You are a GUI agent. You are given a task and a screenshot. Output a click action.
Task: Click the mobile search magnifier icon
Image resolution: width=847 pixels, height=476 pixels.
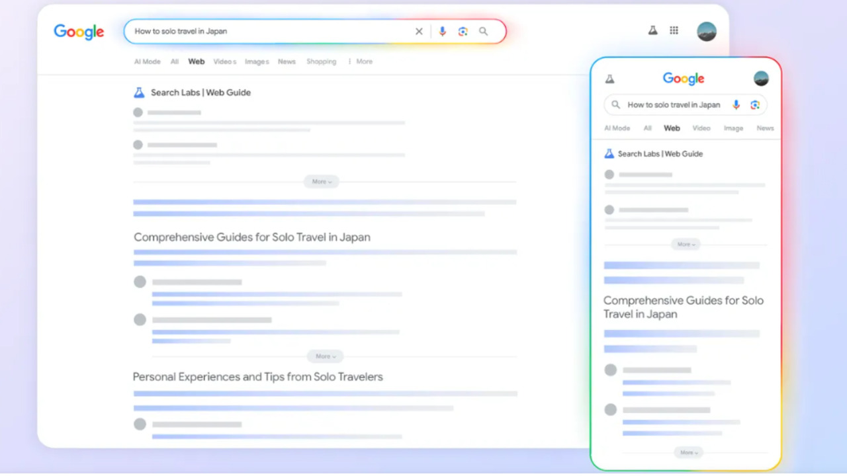coord(616,104)
